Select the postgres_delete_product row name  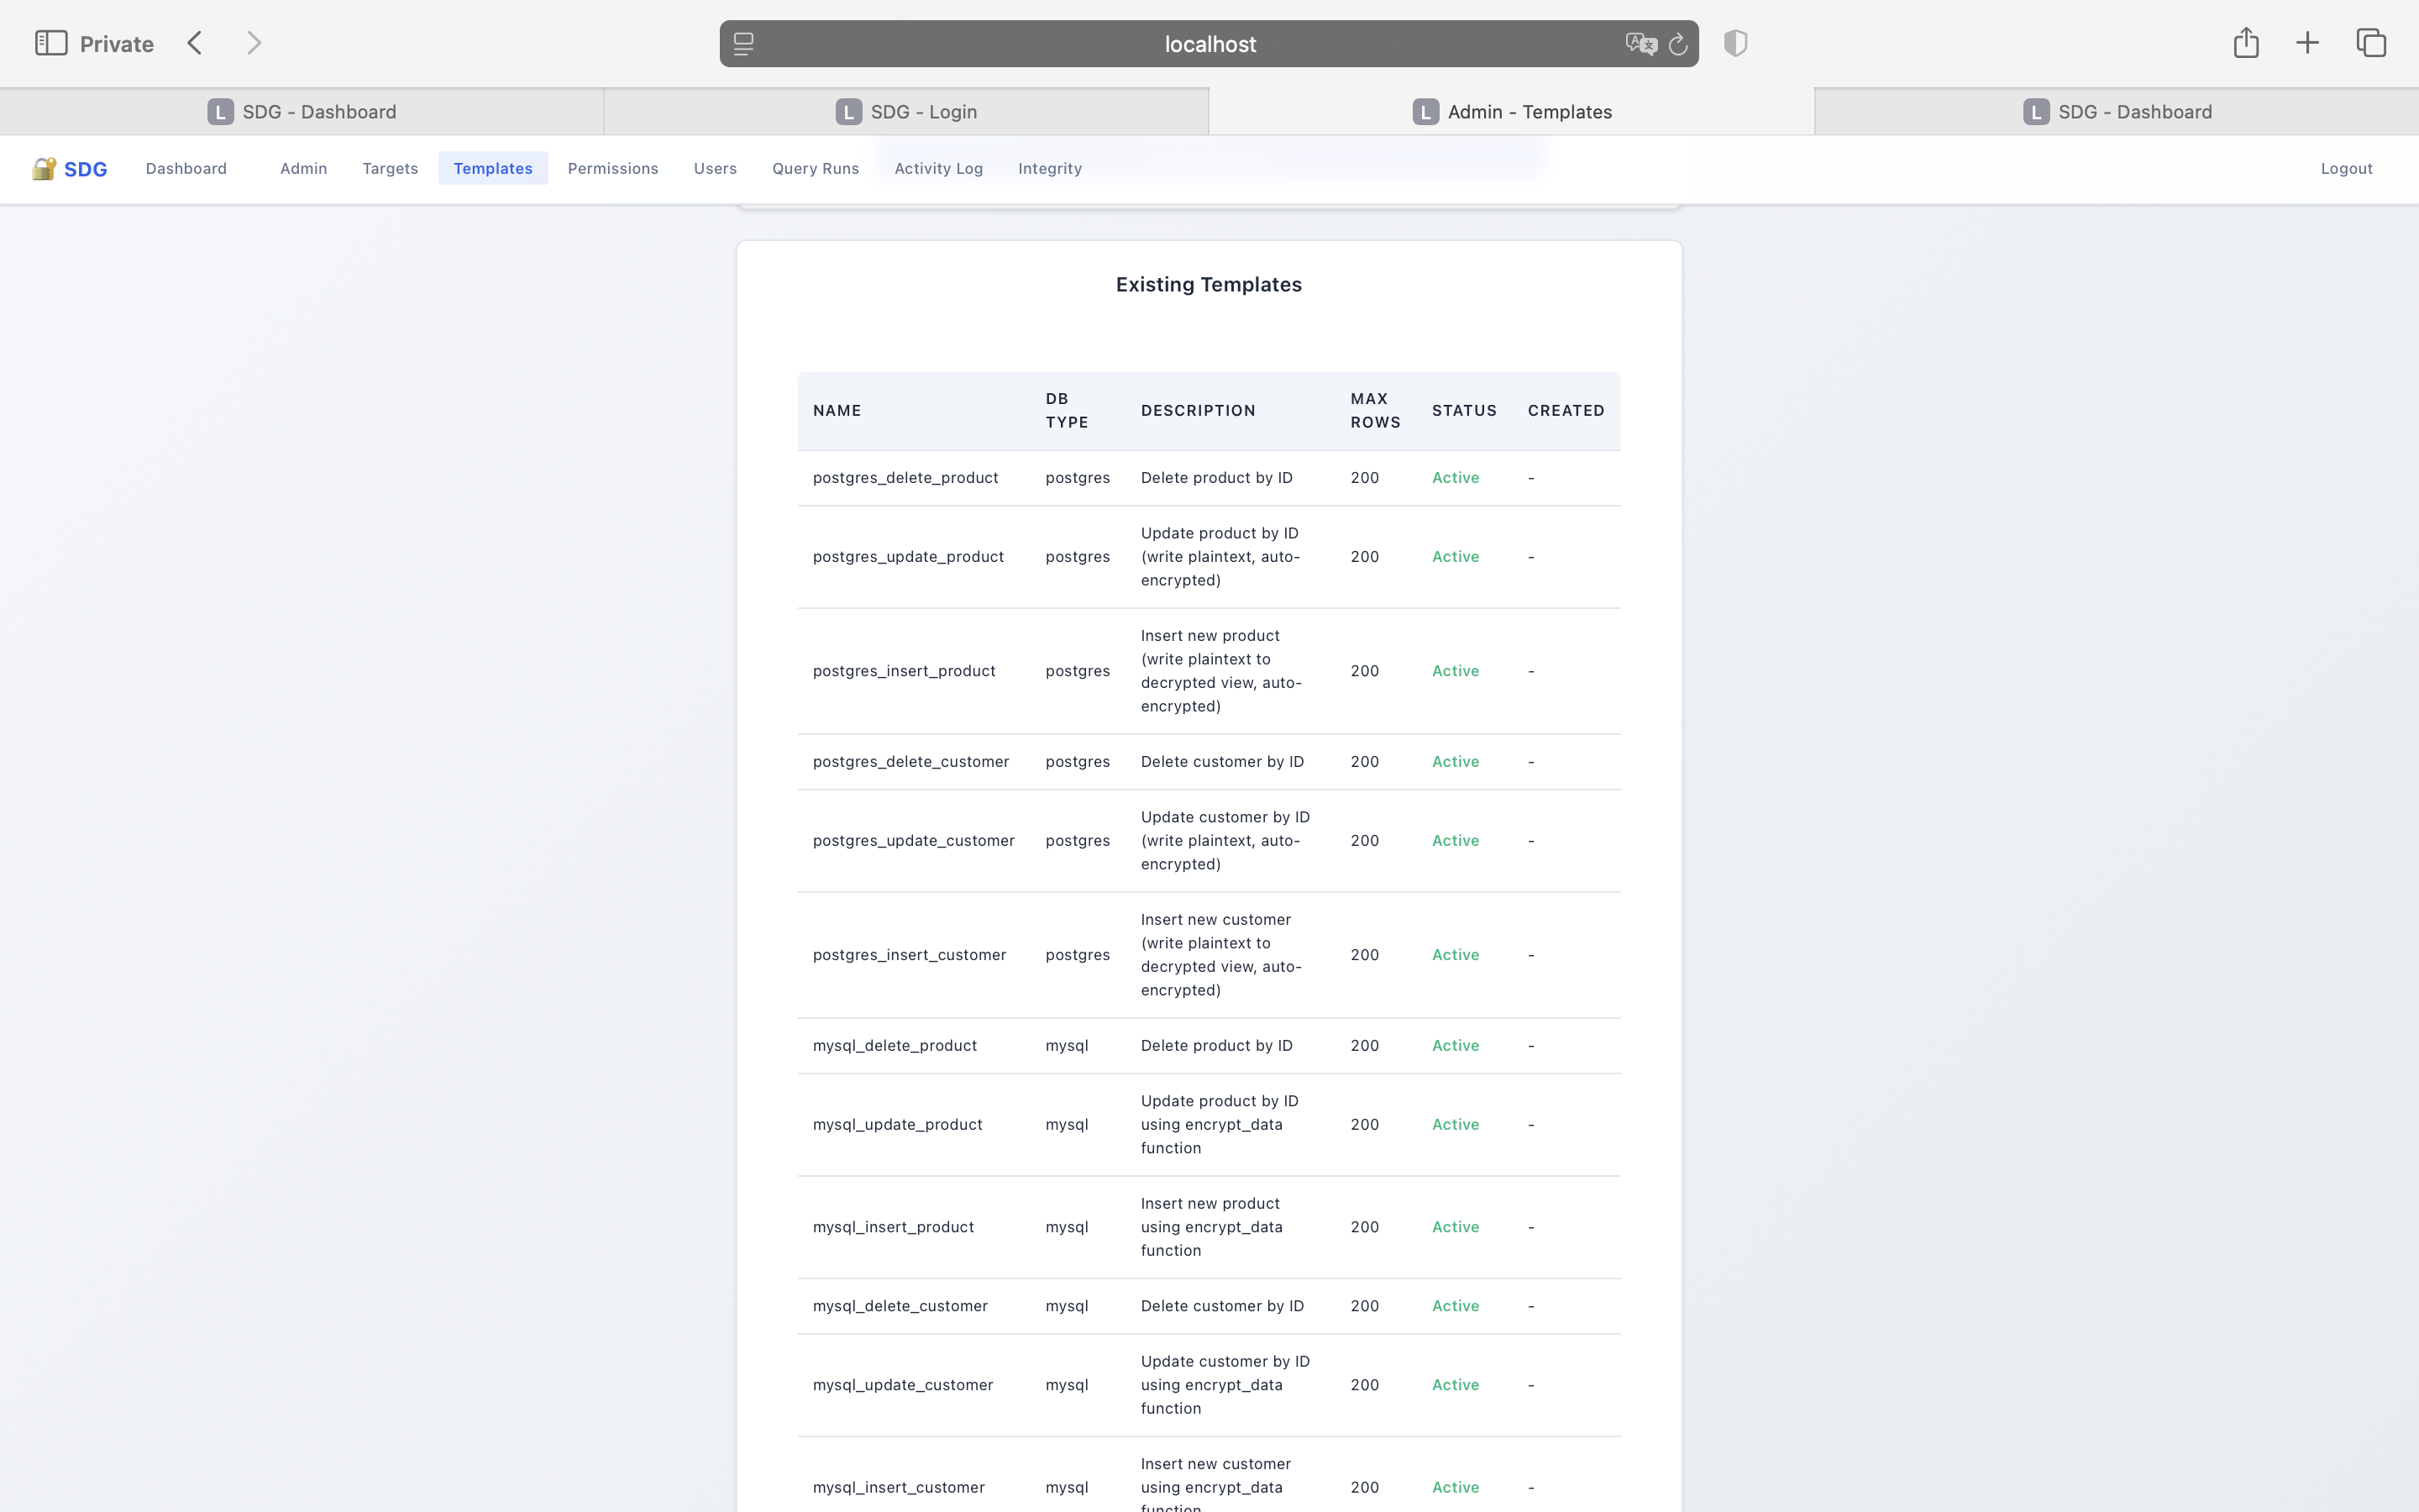(x=905, y=478)
